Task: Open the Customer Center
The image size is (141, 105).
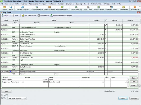Action: click(37, 8)
